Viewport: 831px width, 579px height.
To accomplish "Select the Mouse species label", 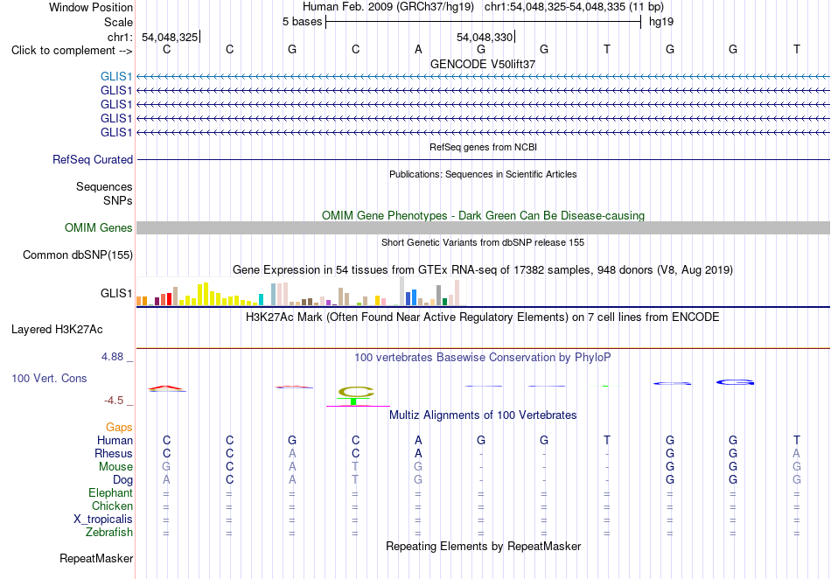I will tap(115, 467).
